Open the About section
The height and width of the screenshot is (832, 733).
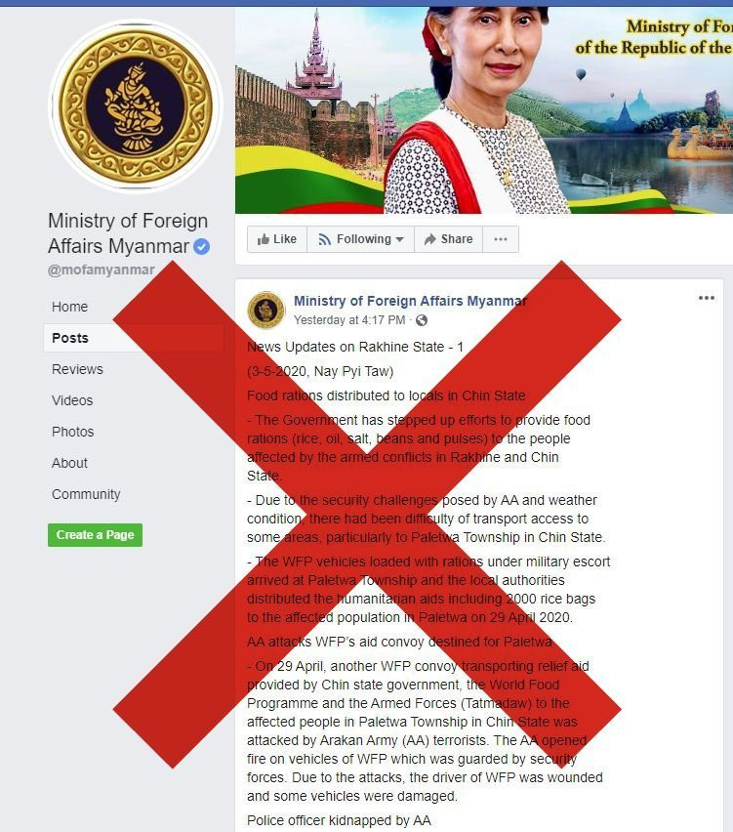pos(69,463)
